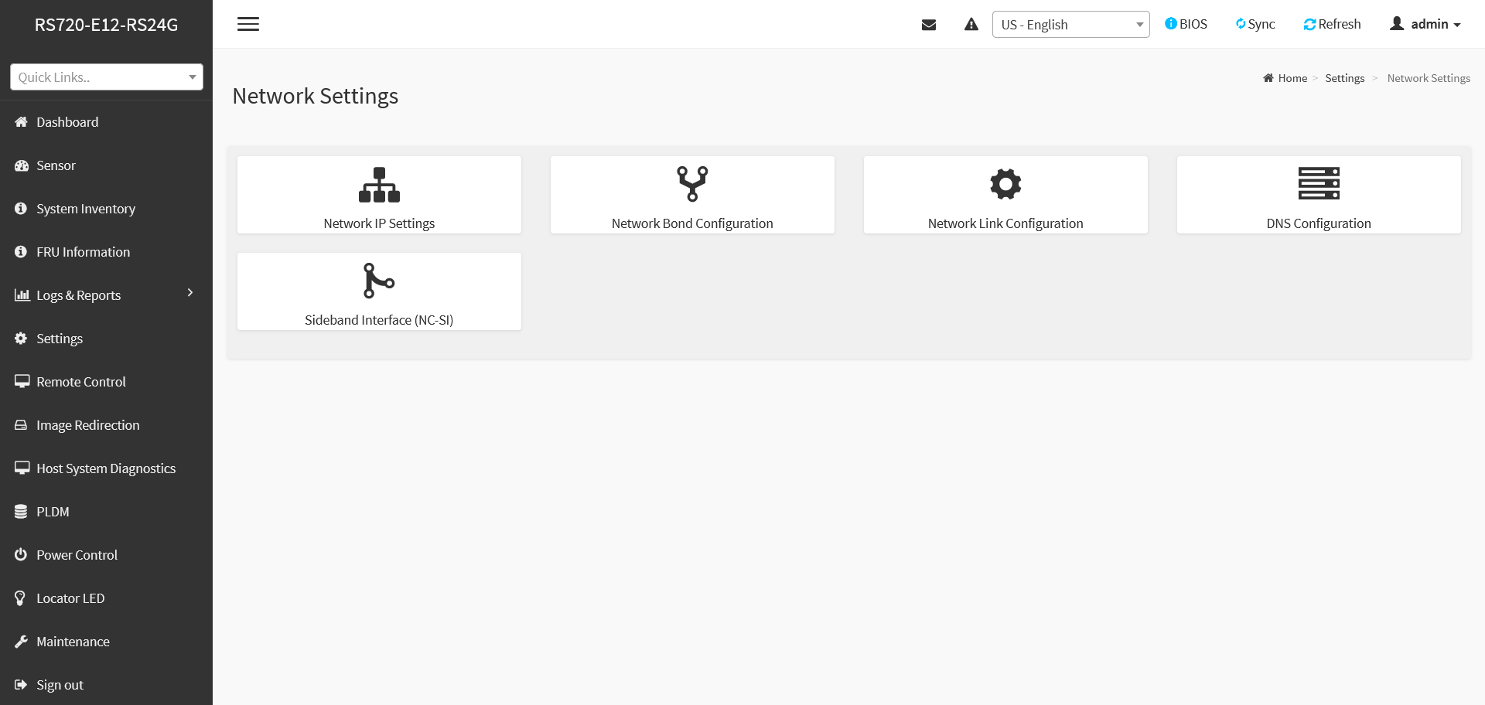Click the Refresh text link
Screen dimensions: 1485x705
coord(1340,24)
